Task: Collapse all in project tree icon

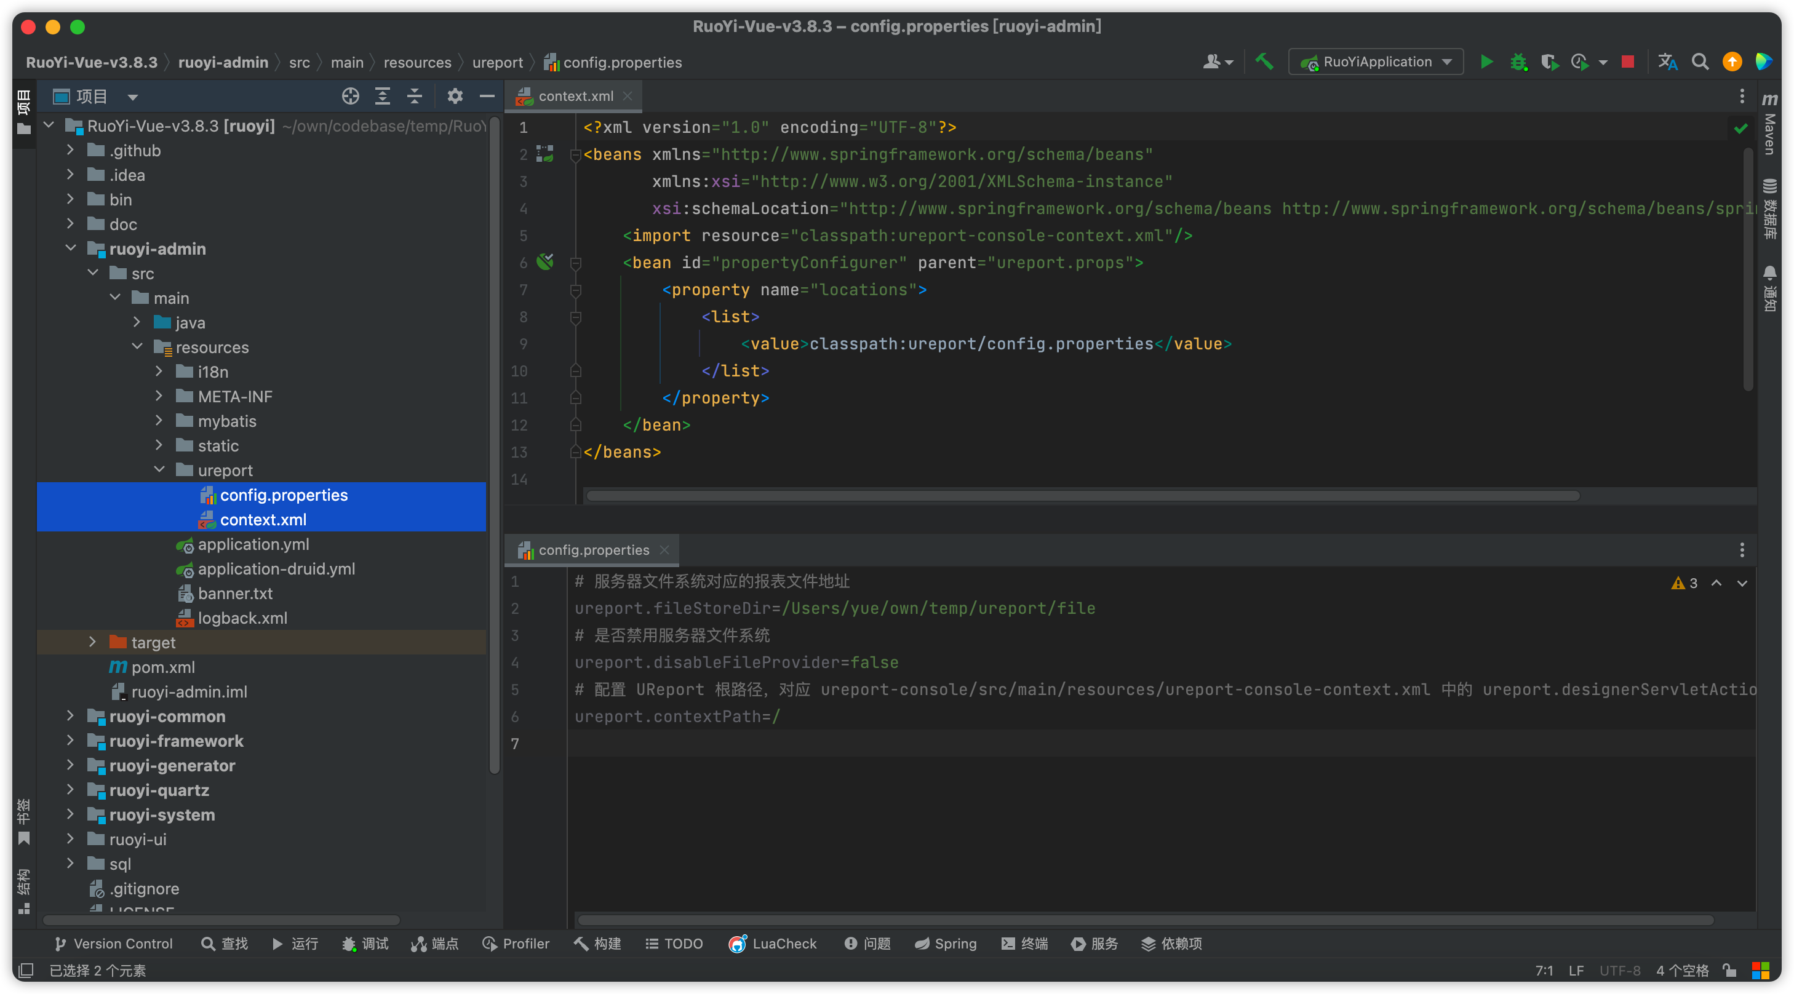Action: 415,96
